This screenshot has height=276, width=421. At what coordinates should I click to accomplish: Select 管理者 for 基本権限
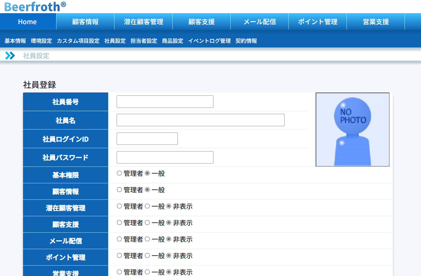tap(119, 173)
